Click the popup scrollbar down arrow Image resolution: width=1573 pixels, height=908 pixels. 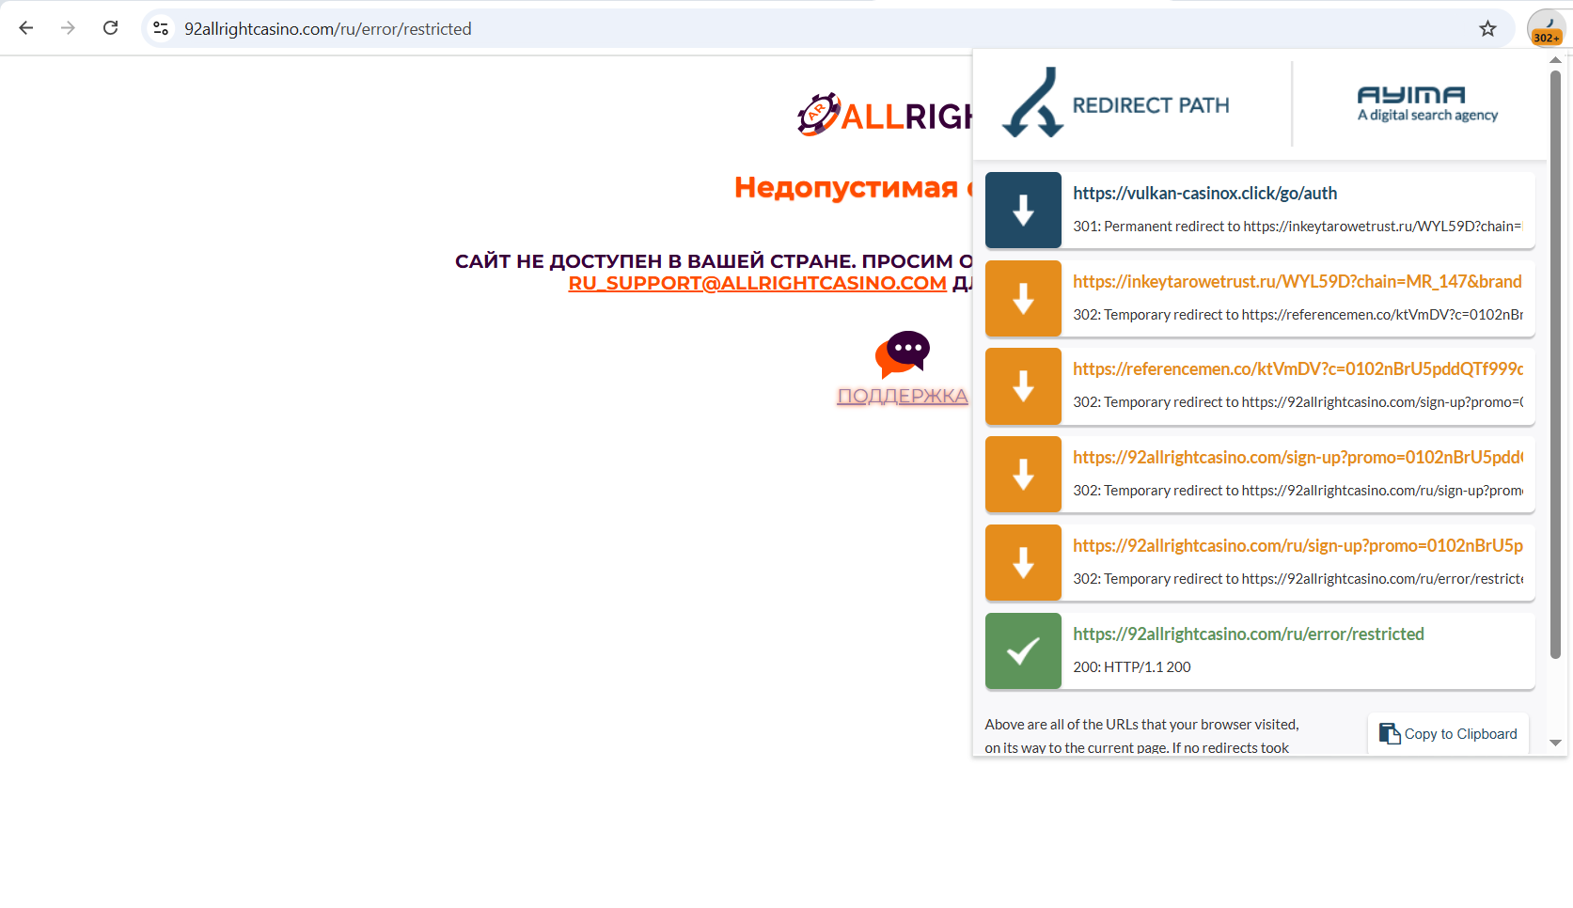click(x=1555, y=743)
